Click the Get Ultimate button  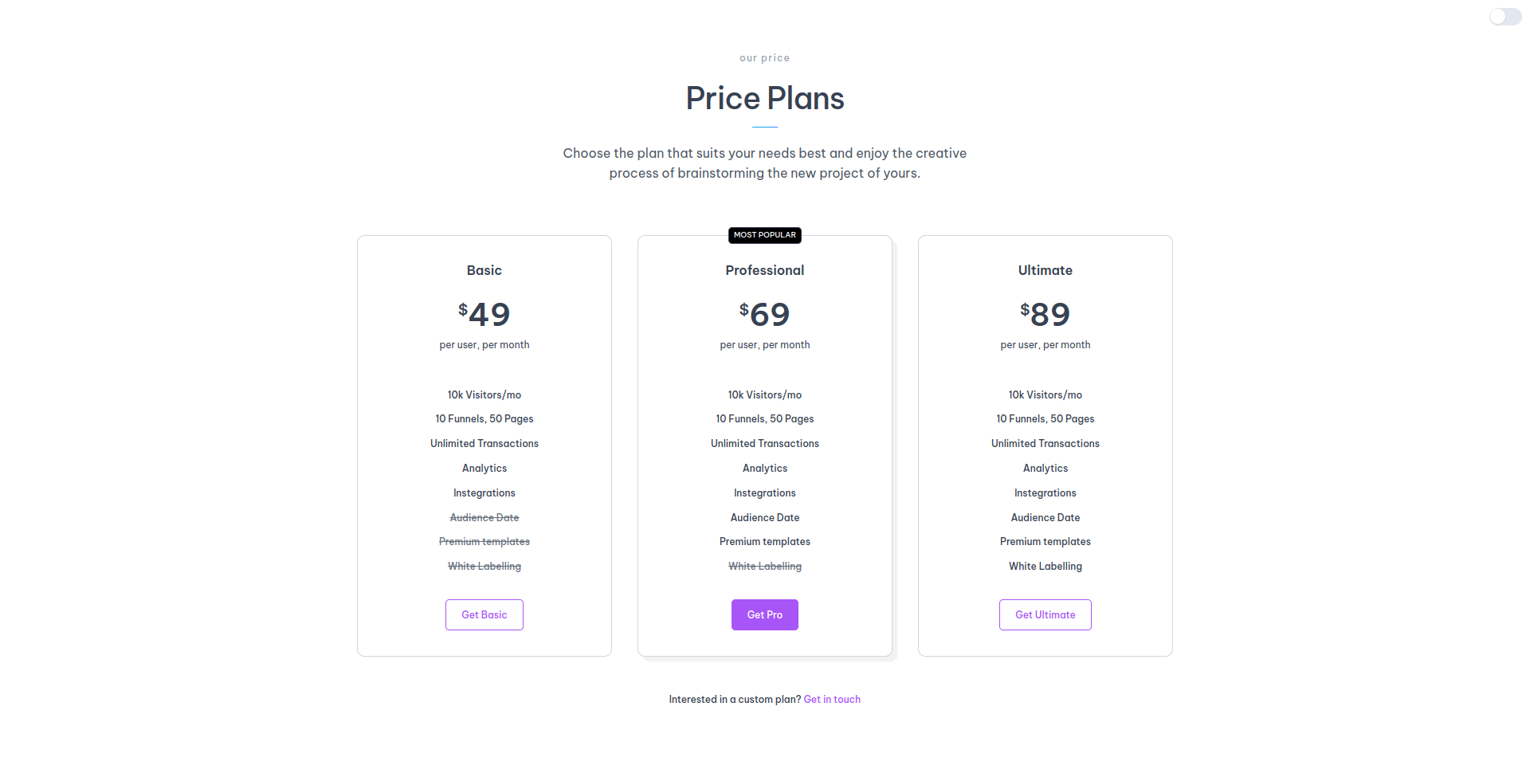pos(1045,614)
